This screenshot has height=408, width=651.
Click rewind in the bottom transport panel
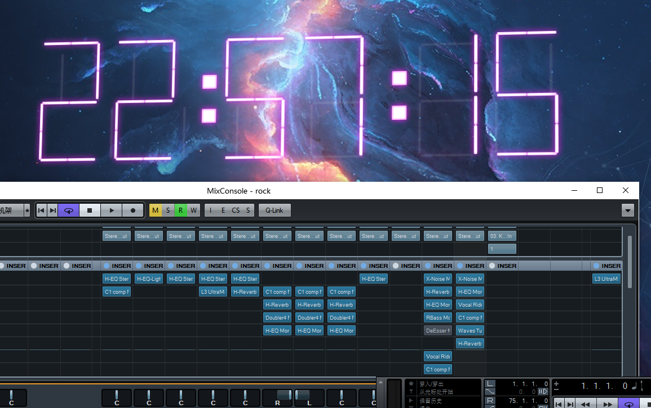tap(586, 403)
